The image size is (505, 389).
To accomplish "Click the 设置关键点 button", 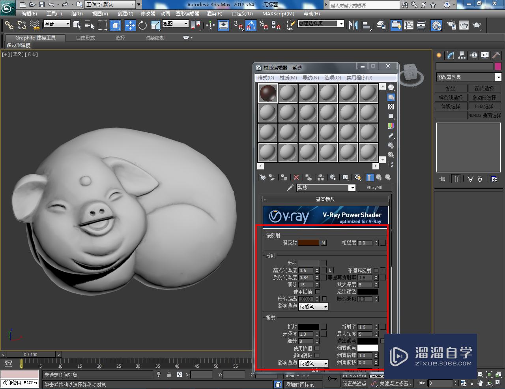I will pos(354,383).
